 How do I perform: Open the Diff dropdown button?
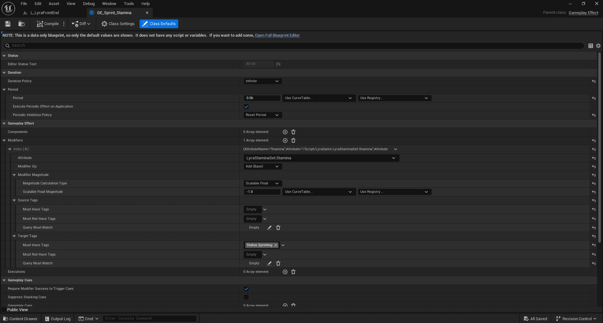(81, 24)
